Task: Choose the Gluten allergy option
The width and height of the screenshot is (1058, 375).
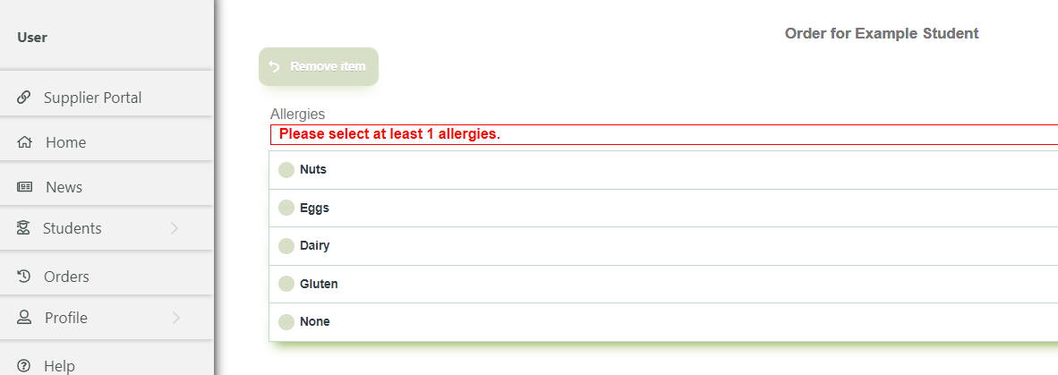Action: click(286, 284)
